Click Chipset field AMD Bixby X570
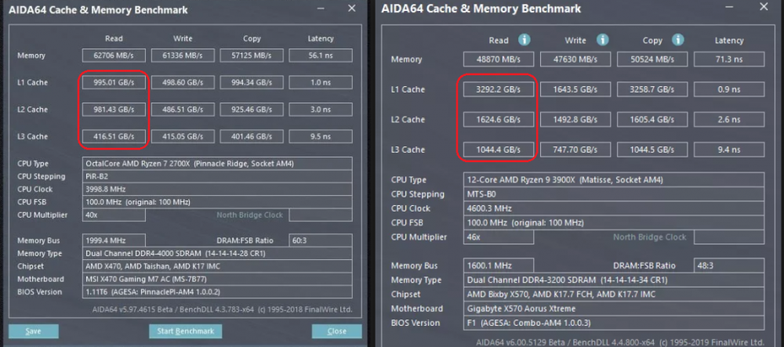The image size is (784, 347). coord(614,294)
